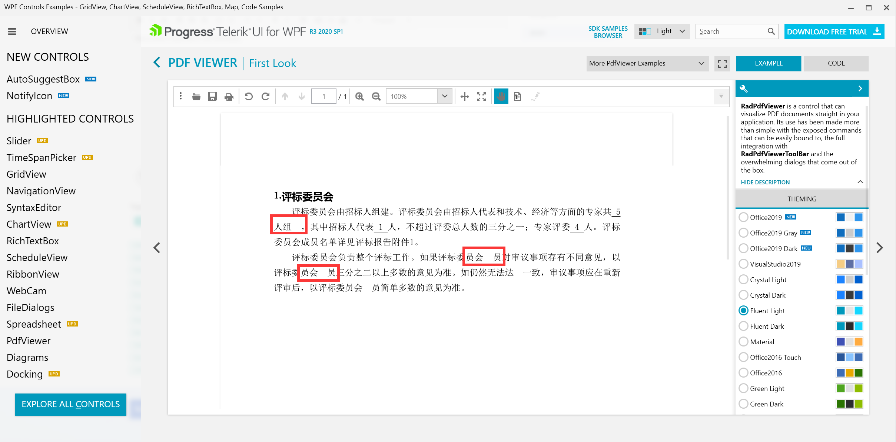Select the Crystal Light theme
The height and width of the screenshot is (442, 896).
tap(743, 279)
